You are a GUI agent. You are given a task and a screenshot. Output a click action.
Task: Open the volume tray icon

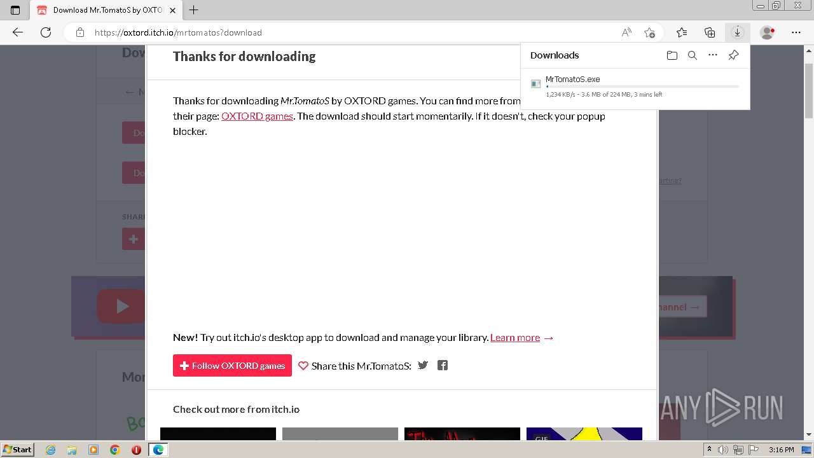point(724,450)
